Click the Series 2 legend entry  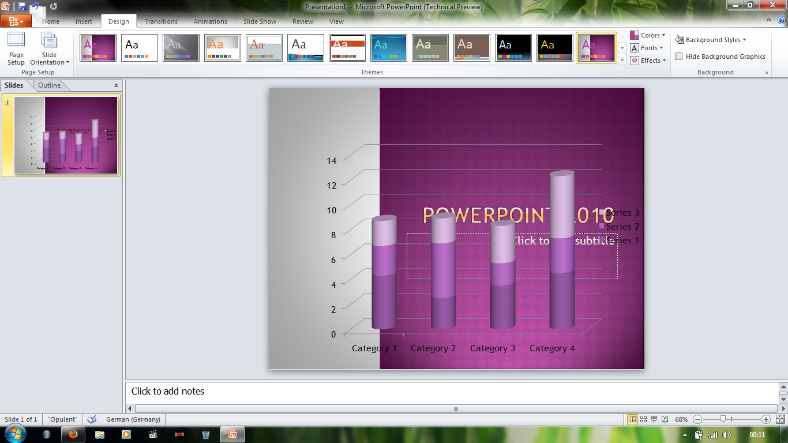click(x=620, y=227)
